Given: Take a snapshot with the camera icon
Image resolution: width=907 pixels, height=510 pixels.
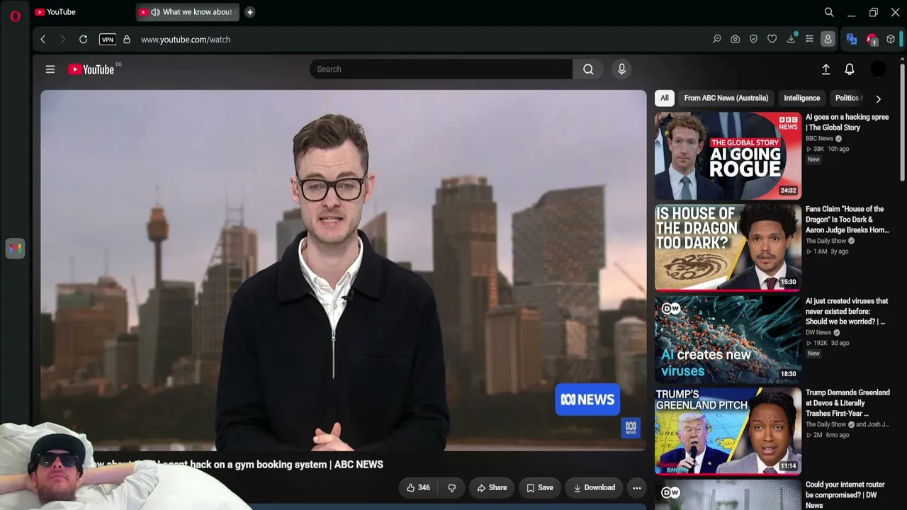Looking at the screenshot, I should 736,40.
